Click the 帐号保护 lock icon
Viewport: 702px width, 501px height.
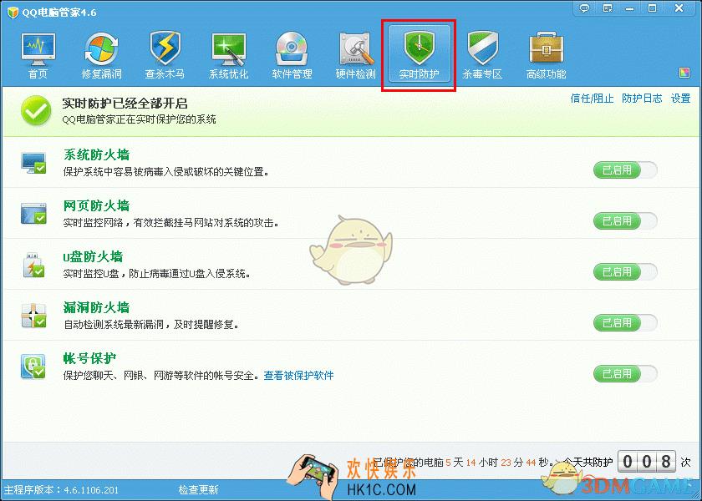pyautogui.click(x=33, y=367)
